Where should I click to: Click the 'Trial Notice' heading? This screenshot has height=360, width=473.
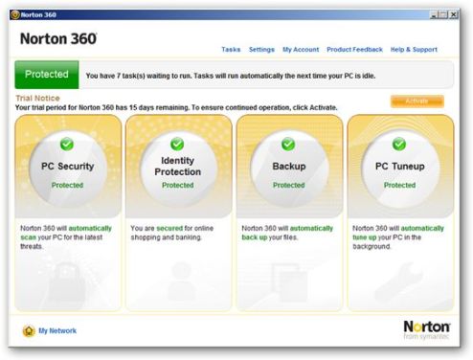tap(37, 98)
